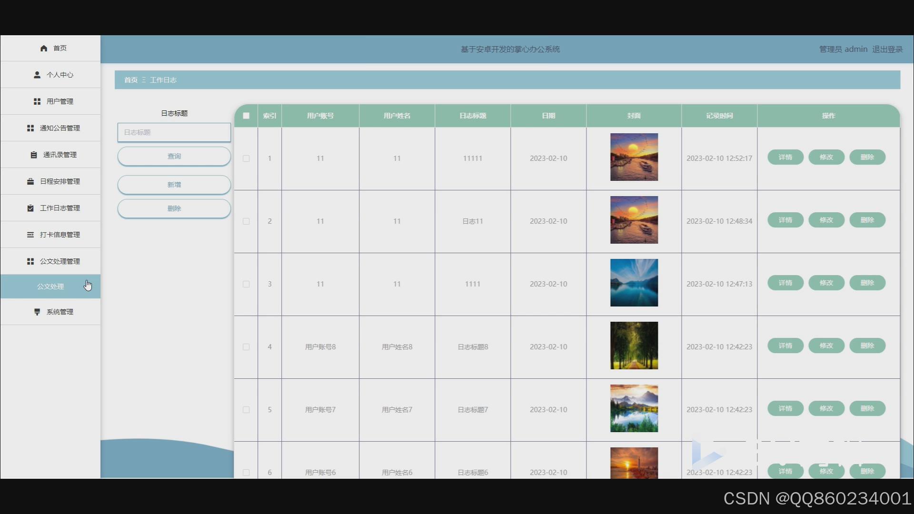Check the checkbox for row 2

coord(246,221)
